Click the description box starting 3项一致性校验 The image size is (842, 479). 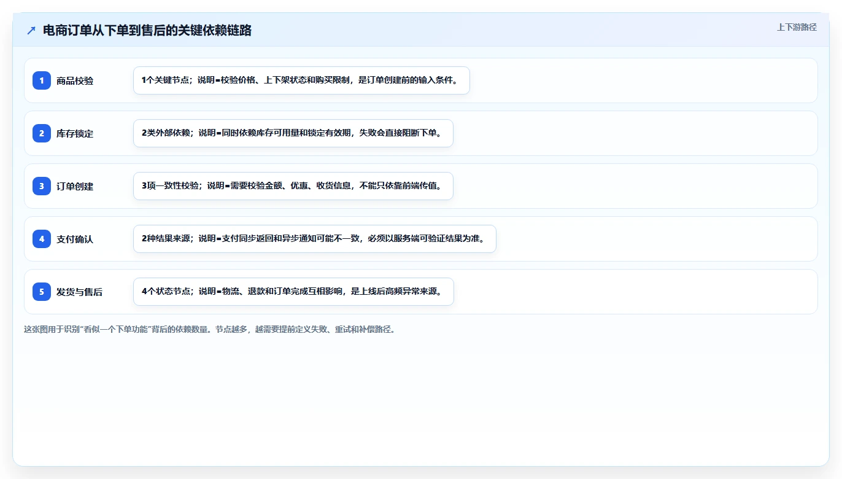click(293, 186)
